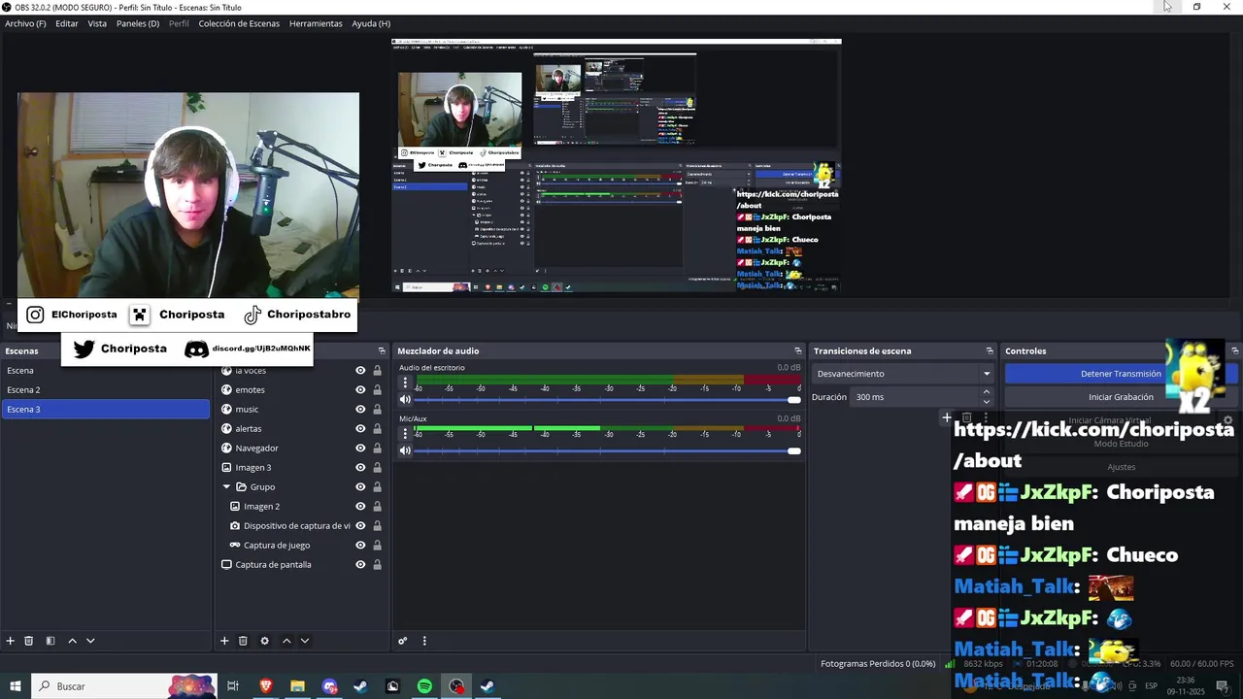Move the selected scene up

tap(72, 641)
